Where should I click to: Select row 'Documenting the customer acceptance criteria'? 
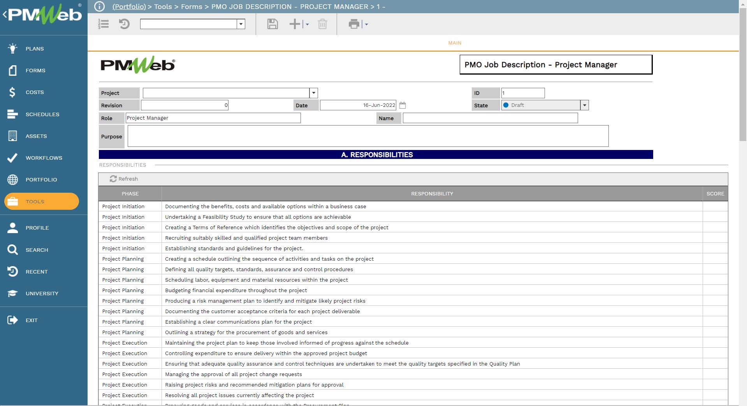point(413,311)
